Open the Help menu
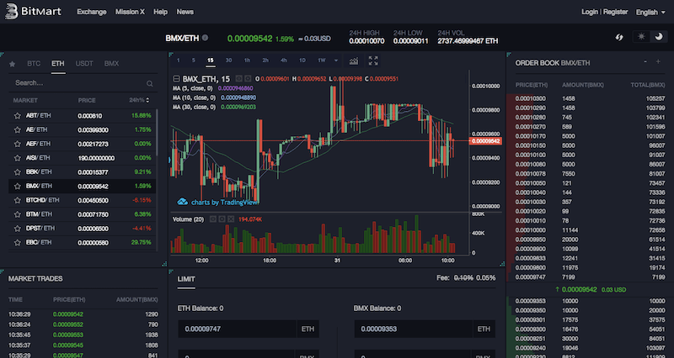Viewport: 674px width, 358px height. [x=160, y=12]
